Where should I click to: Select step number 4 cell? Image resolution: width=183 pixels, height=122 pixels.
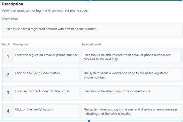tap(8, 111)
